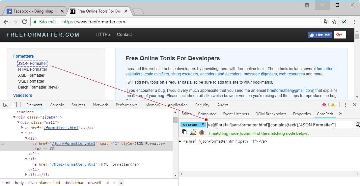360x186 pixels.
Task: Click the ChroPath extension icon in toolbar
Action: tap(344, 22)
